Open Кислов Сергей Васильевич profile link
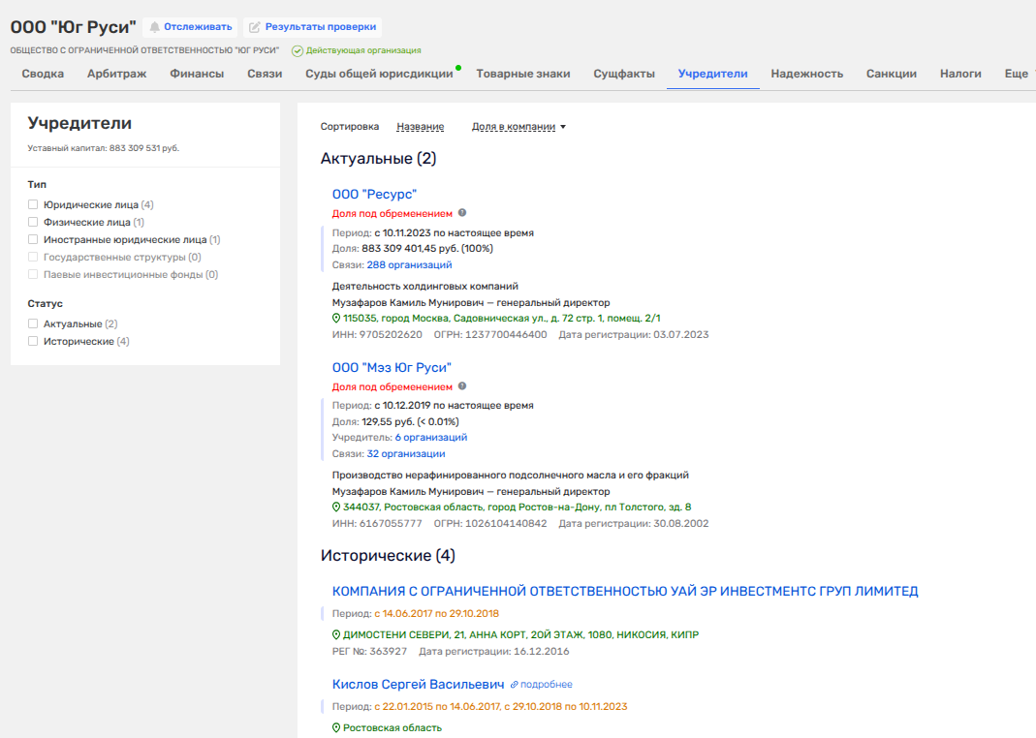The image size is (1036, 738). pos(419,685)
